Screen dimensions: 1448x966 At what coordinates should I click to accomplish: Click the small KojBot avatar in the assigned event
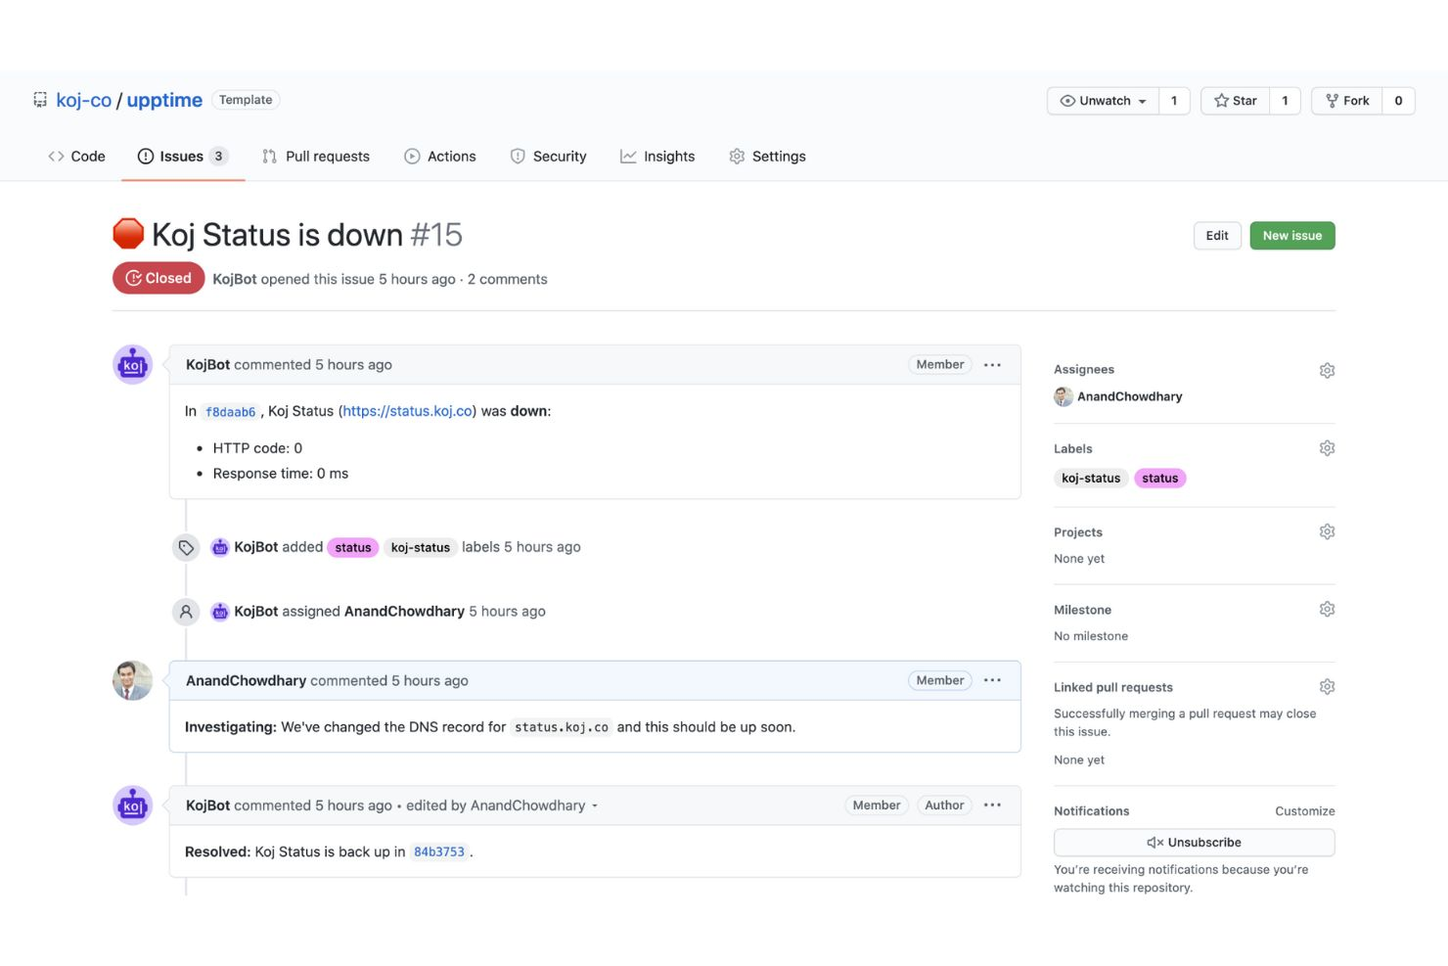[220, 612]
